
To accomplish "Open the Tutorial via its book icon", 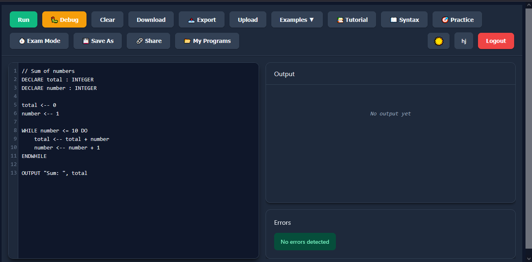I will 340,19.
